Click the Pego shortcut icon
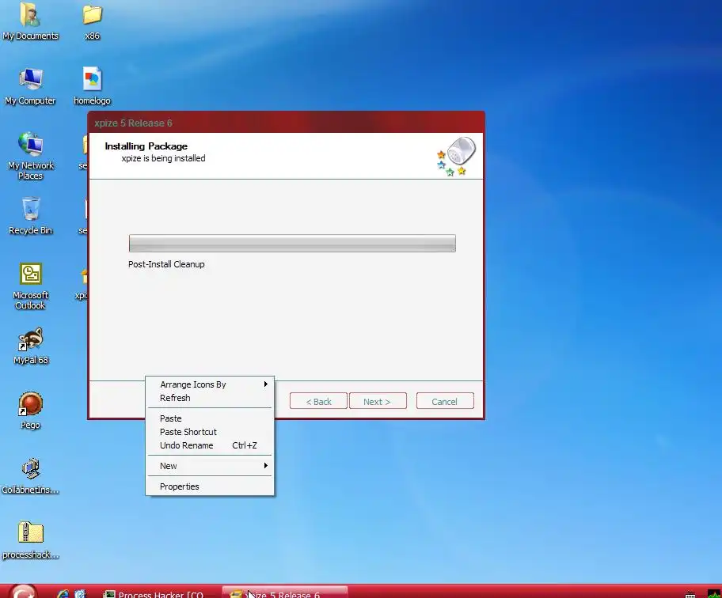Image resolution: width=722 pixels, height=598 pixels. click(30, 411)
